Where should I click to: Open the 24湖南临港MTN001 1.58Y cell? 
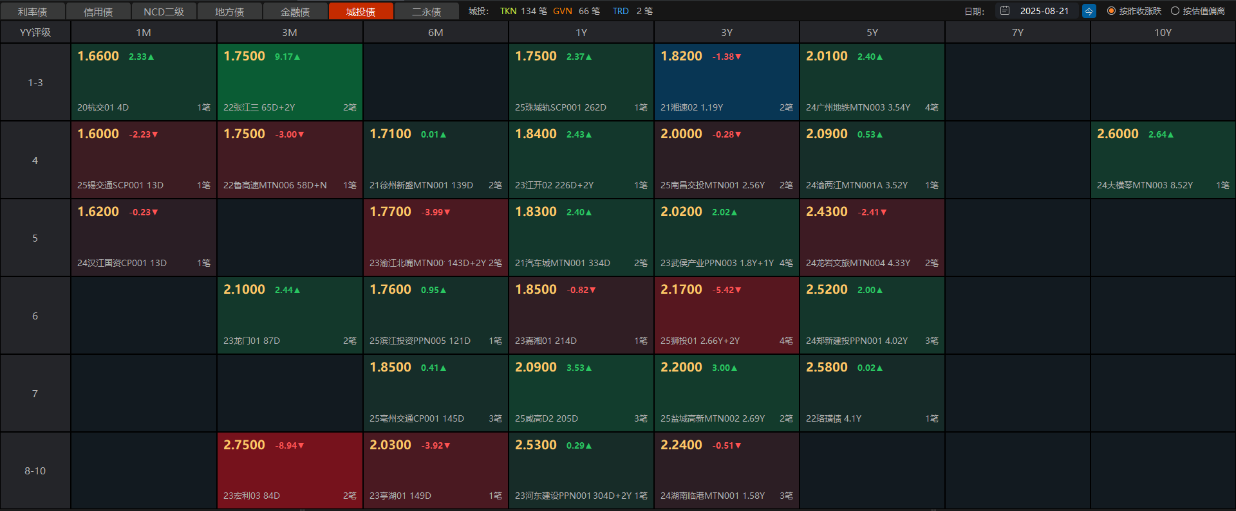[727, 471]
